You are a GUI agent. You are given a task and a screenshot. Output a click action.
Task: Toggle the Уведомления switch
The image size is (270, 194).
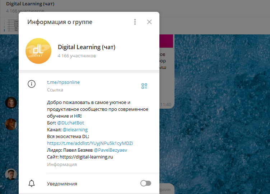[x=145, y=184]
